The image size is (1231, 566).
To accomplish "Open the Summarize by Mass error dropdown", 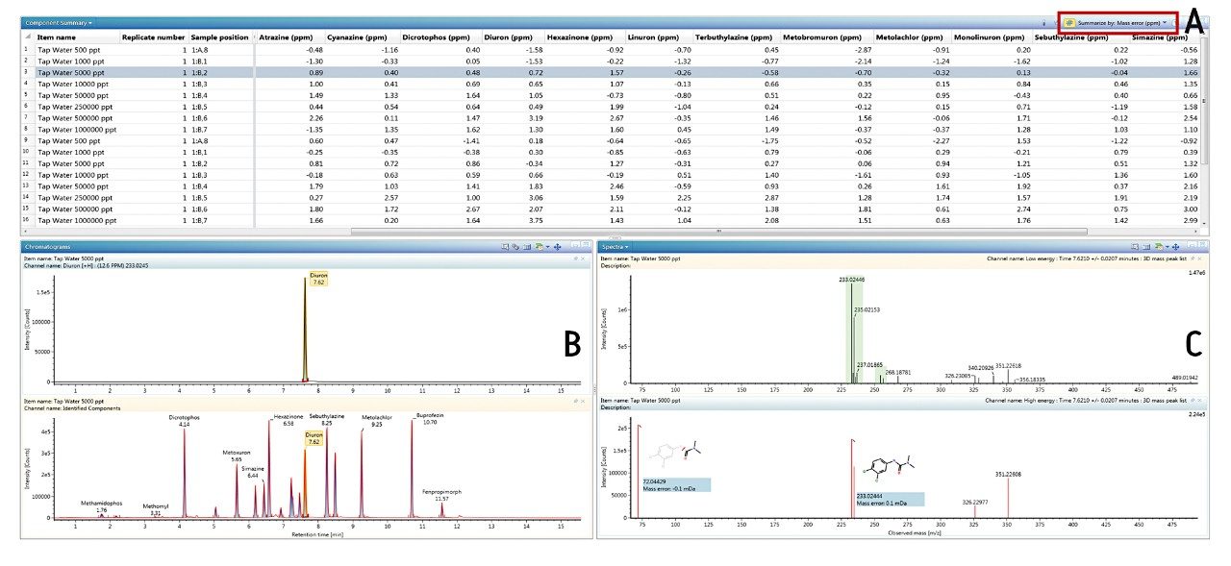I will 1165,21.
